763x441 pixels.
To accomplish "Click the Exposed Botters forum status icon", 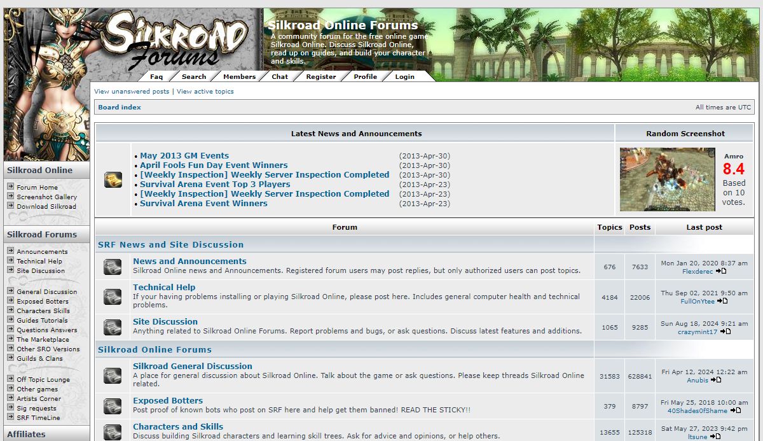I will point(113,406).
